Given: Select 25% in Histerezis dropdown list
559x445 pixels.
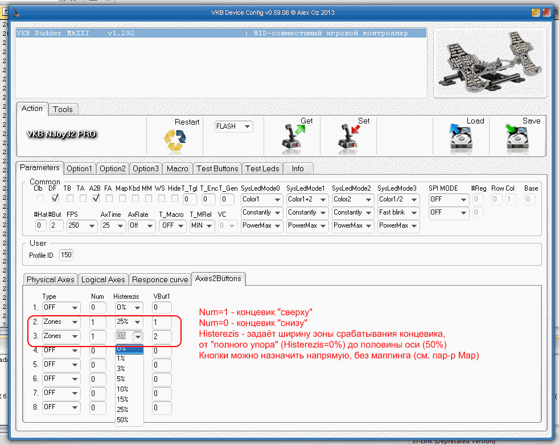Looking at the screenshot, I should tap(129, 410).
